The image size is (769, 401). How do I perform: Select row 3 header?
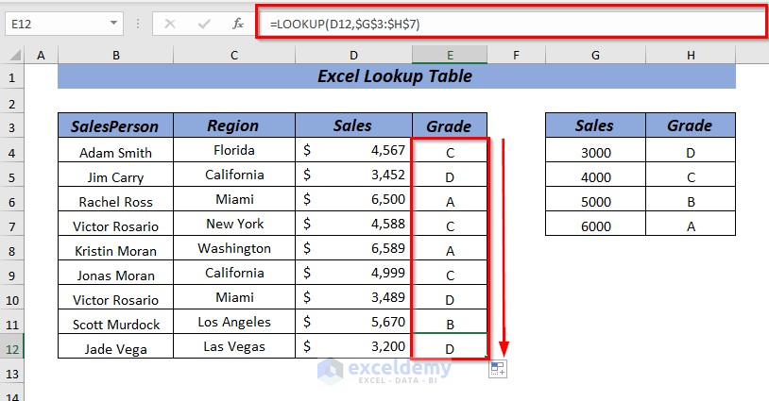[x=11, y=127]
